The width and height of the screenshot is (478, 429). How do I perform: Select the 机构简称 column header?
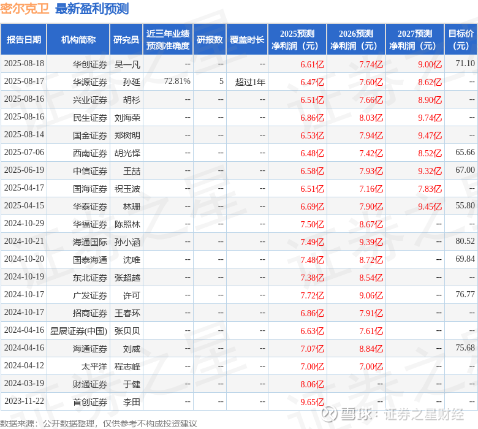(x=78, y=40)
